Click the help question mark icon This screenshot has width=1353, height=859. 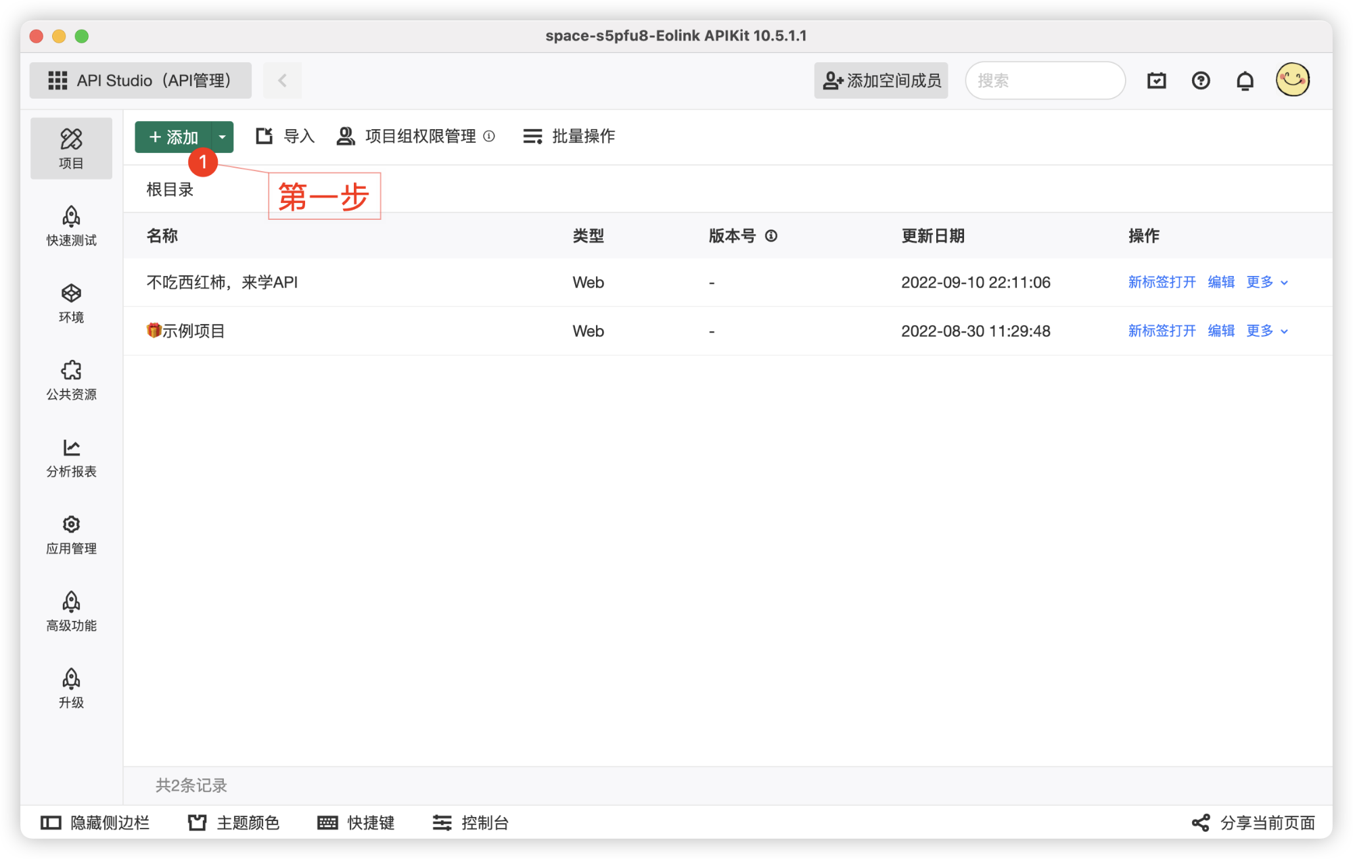(1201, 81)
